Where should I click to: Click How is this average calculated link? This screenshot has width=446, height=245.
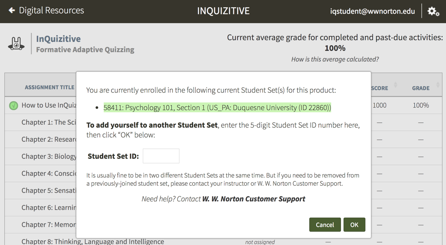[x=335, y=59]
